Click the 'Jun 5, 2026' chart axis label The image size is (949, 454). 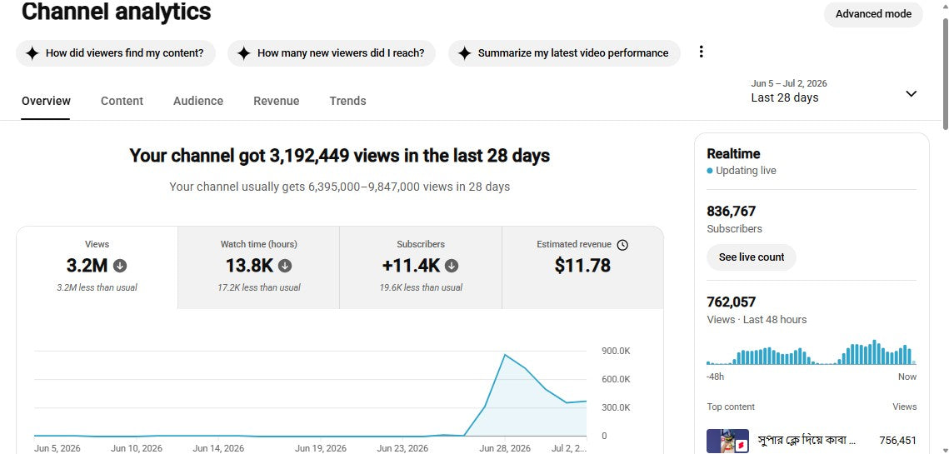(57, 448)
